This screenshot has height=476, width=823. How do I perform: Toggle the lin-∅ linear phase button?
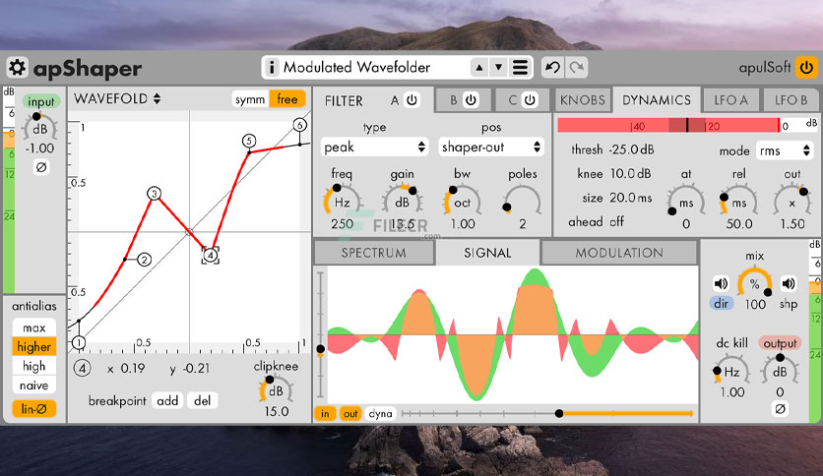(34, 408)
